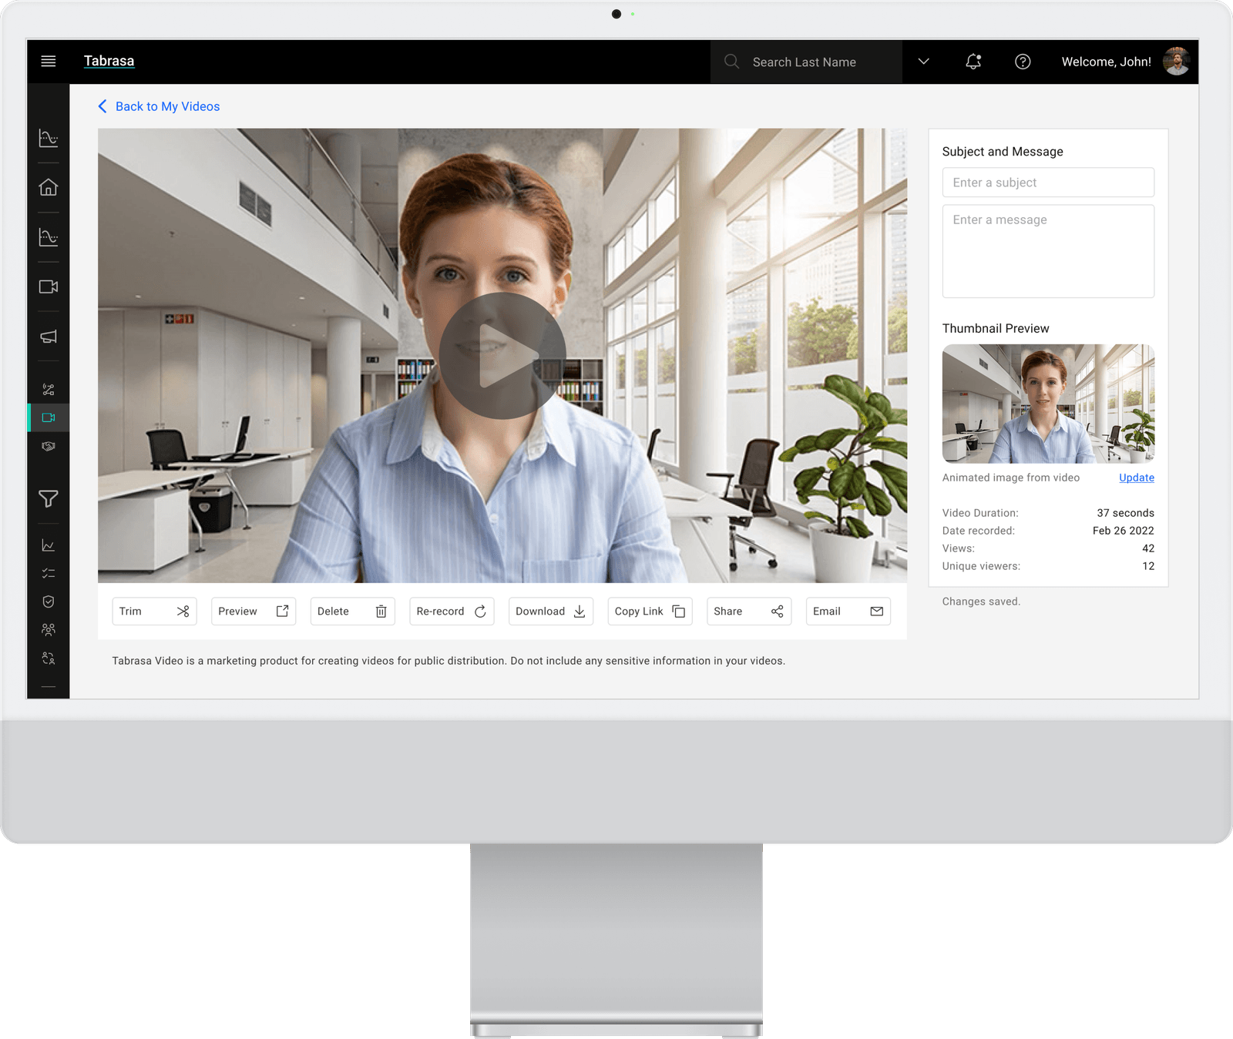Open the checklist icon in the sidebar
This screenshot has width=1233, height=1039.
coord(49,572)
